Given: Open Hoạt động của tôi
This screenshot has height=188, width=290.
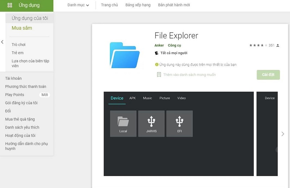Looking at the screenshot, I should pos(20,135).
